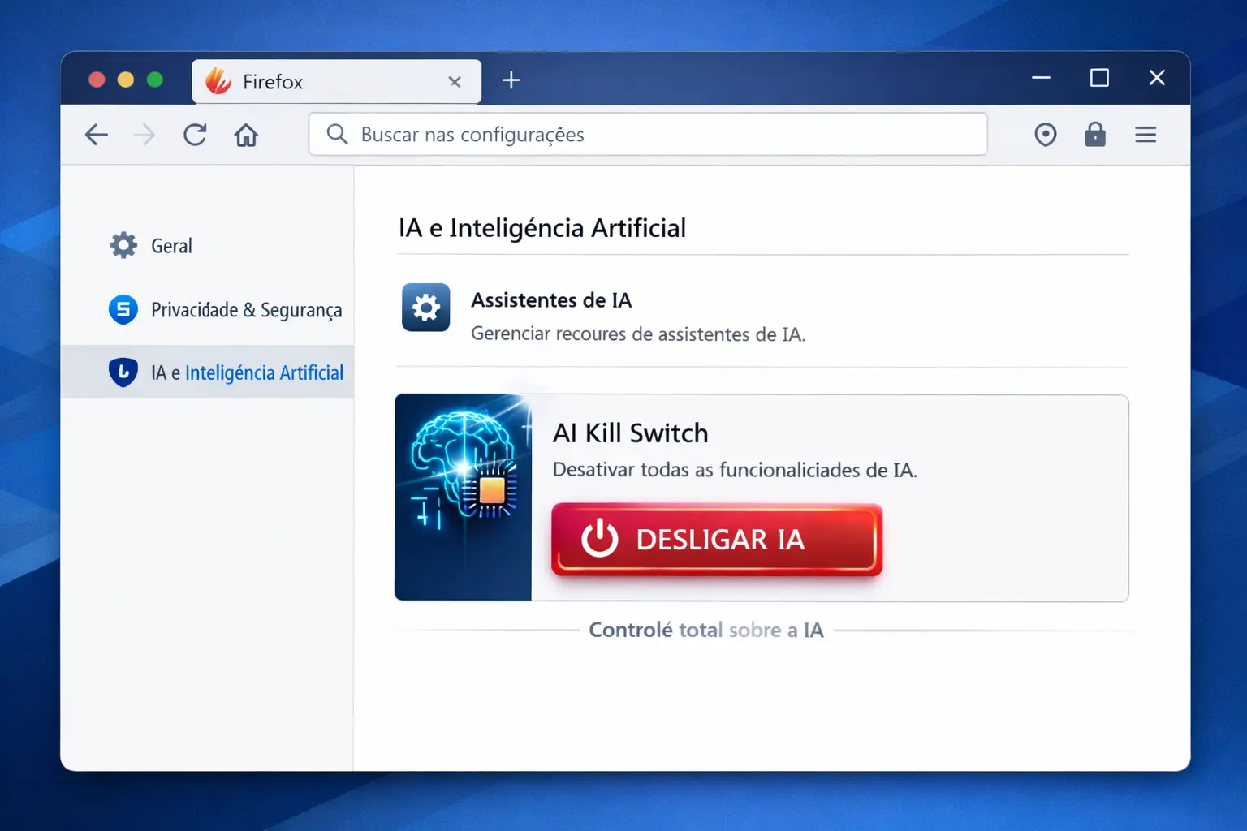Open the Geral settings section gear icon

(123, 245)
